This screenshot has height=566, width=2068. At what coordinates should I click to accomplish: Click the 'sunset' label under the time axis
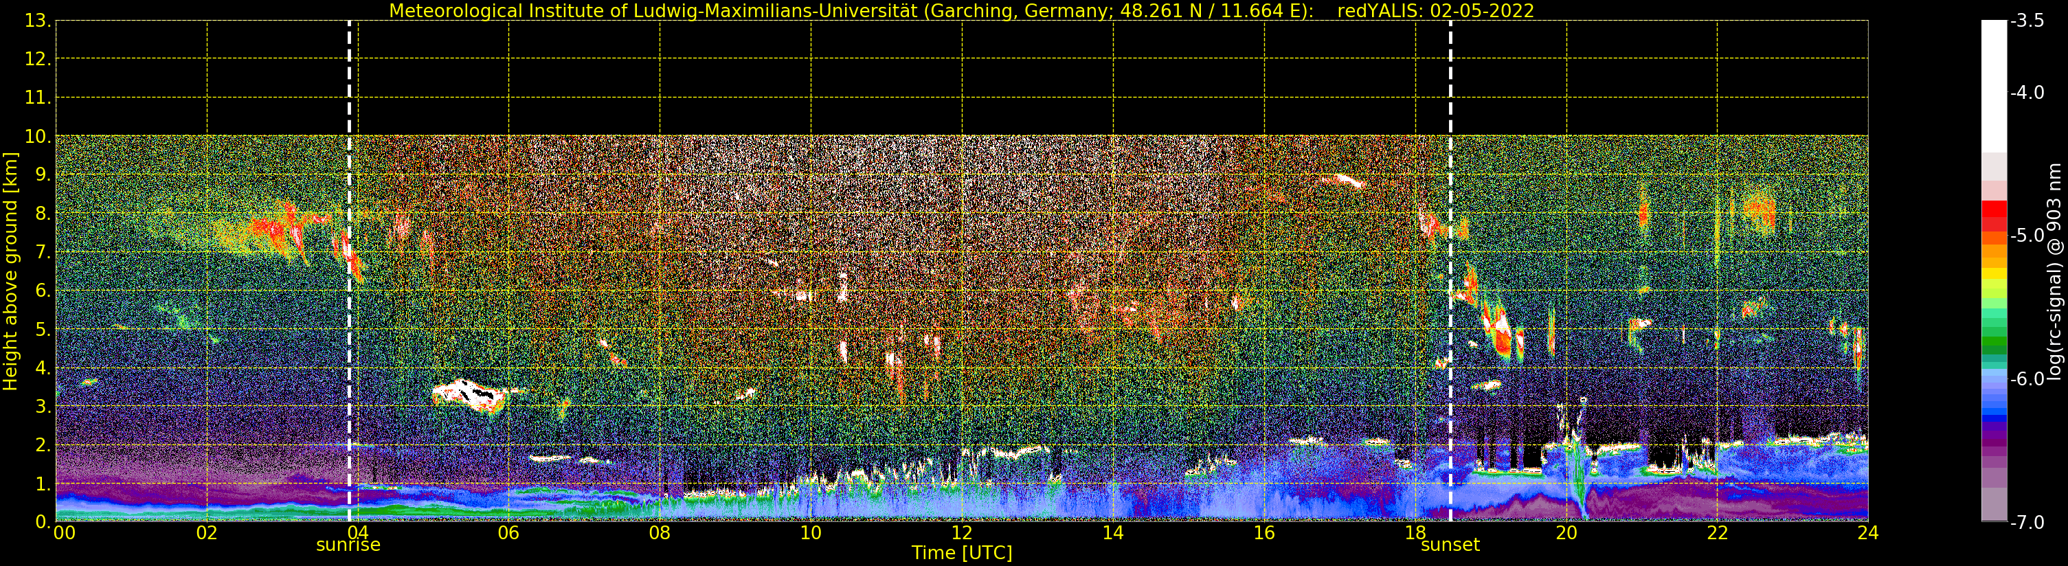[x=1450, y=545]
